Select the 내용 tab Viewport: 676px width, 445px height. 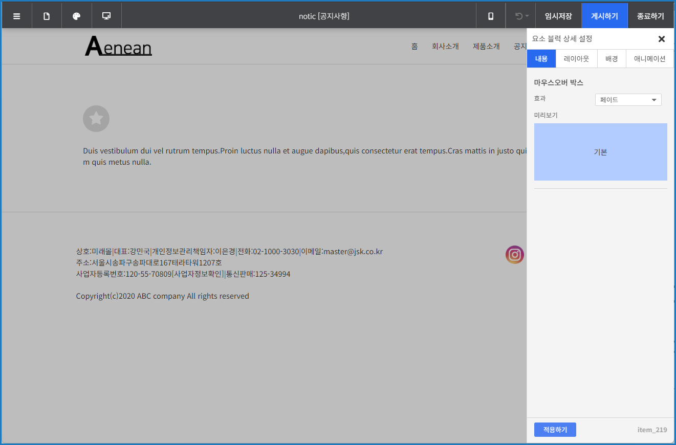[541, 59]
